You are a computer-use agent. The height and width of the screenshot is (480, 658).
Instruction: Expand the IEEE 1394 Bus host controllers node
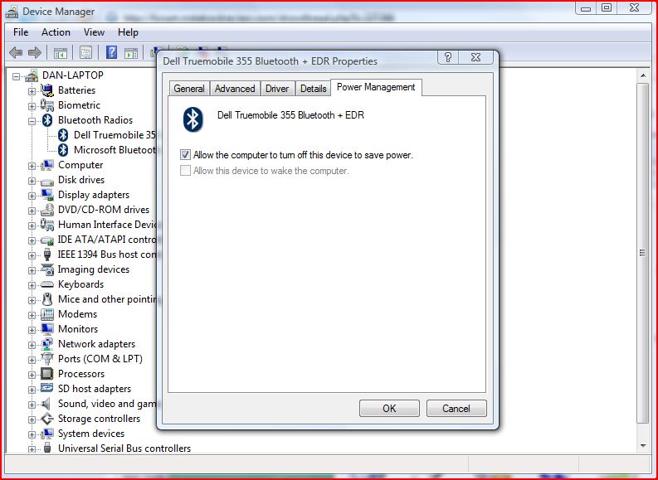tap(32, 255)
